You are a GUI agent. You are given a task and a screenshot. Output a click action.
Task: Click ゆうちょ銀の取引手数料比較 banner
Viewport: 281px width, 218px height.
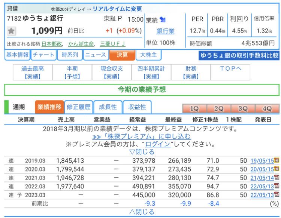click(239, 55)
